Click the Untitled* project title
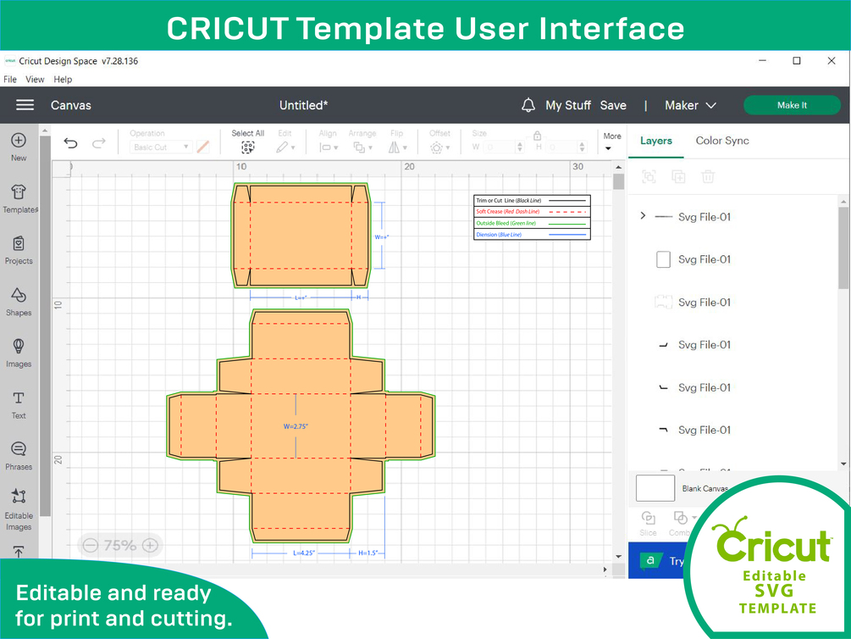The height and width of the screenshot is (639, 851). point(303,105)
